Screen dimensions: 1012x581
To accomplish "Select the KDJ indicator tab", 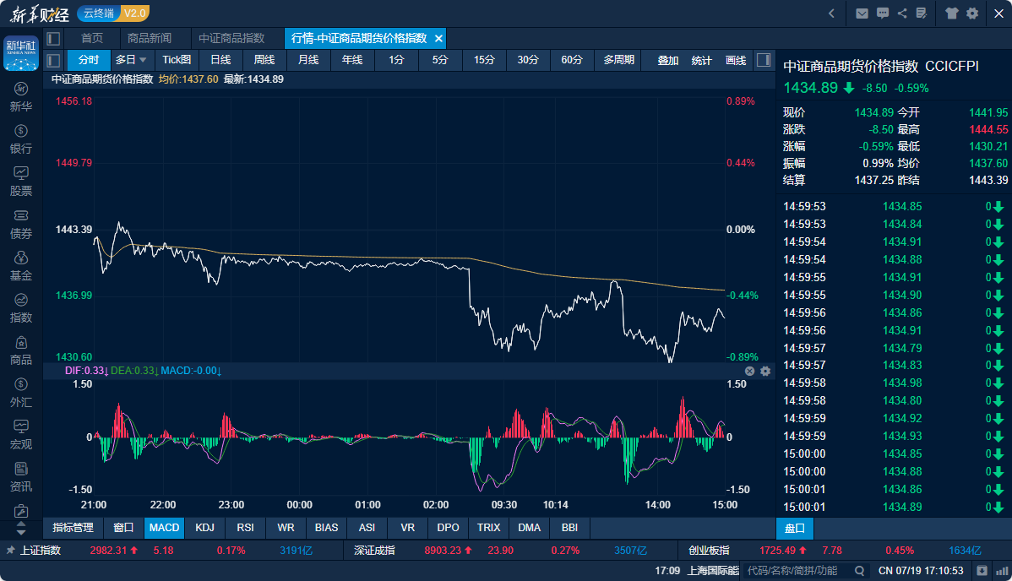I will pyautogui.click(x=204, y=528).
